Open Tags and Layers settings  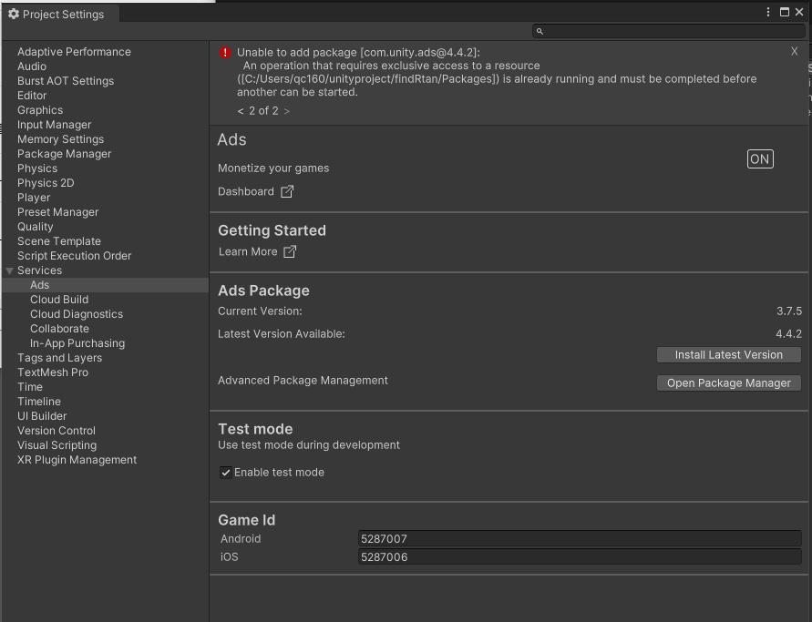(59, 358)
